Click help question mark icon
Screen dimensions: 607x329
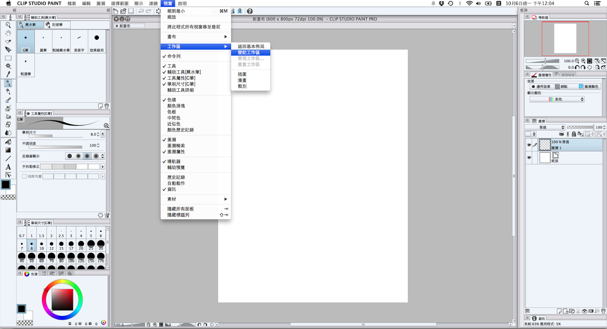tap(250, 11)
